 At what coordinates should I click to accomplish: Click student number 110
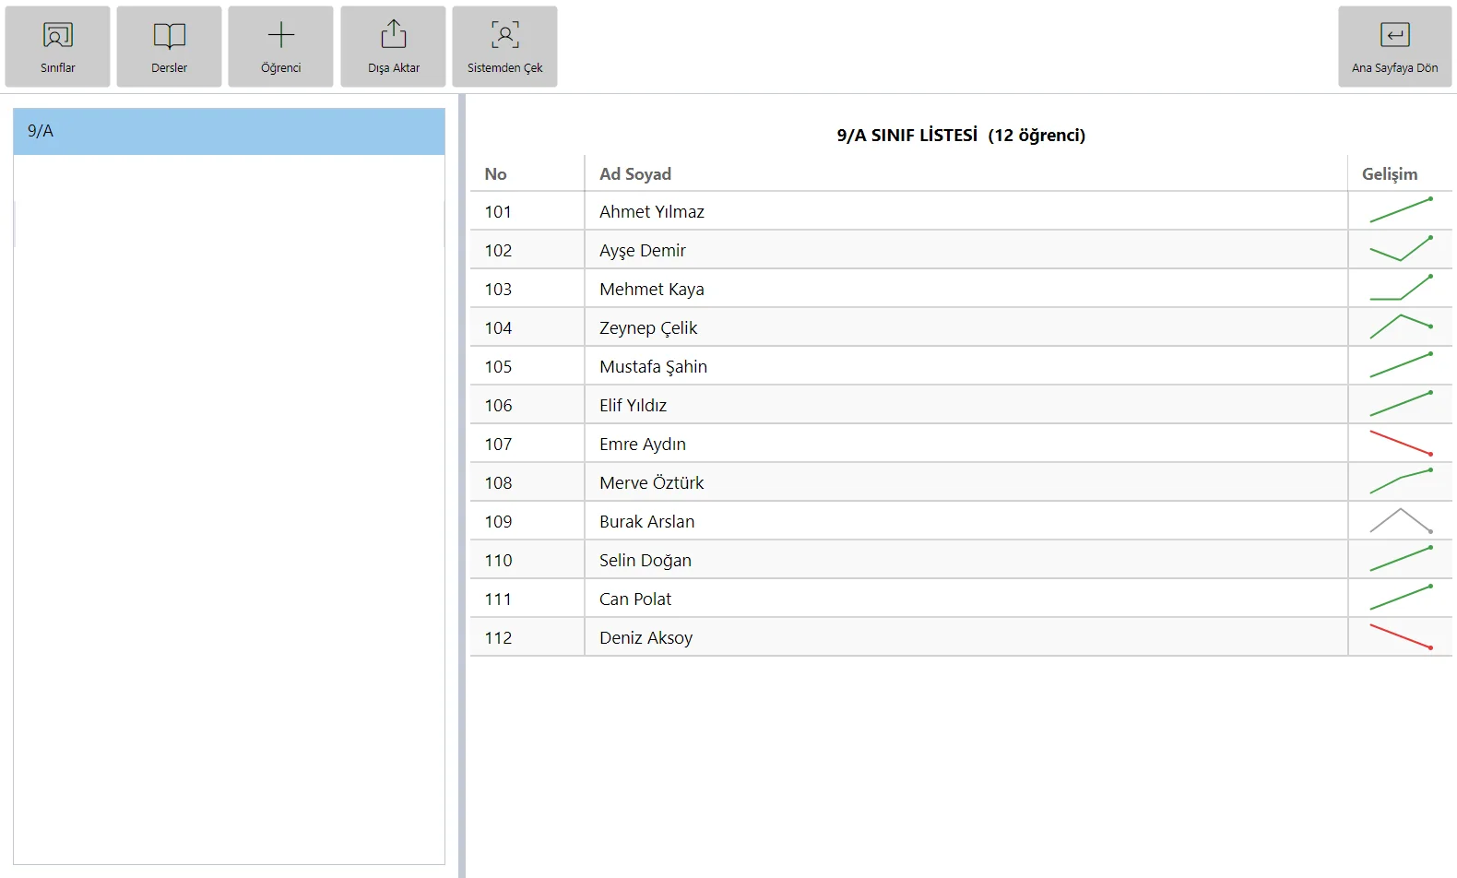point(498,561)
